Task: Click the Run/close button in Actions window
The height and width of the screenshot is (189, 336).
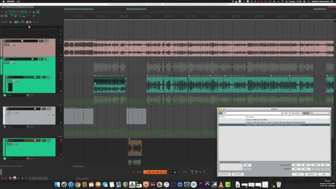Action: tap(311, 174)
